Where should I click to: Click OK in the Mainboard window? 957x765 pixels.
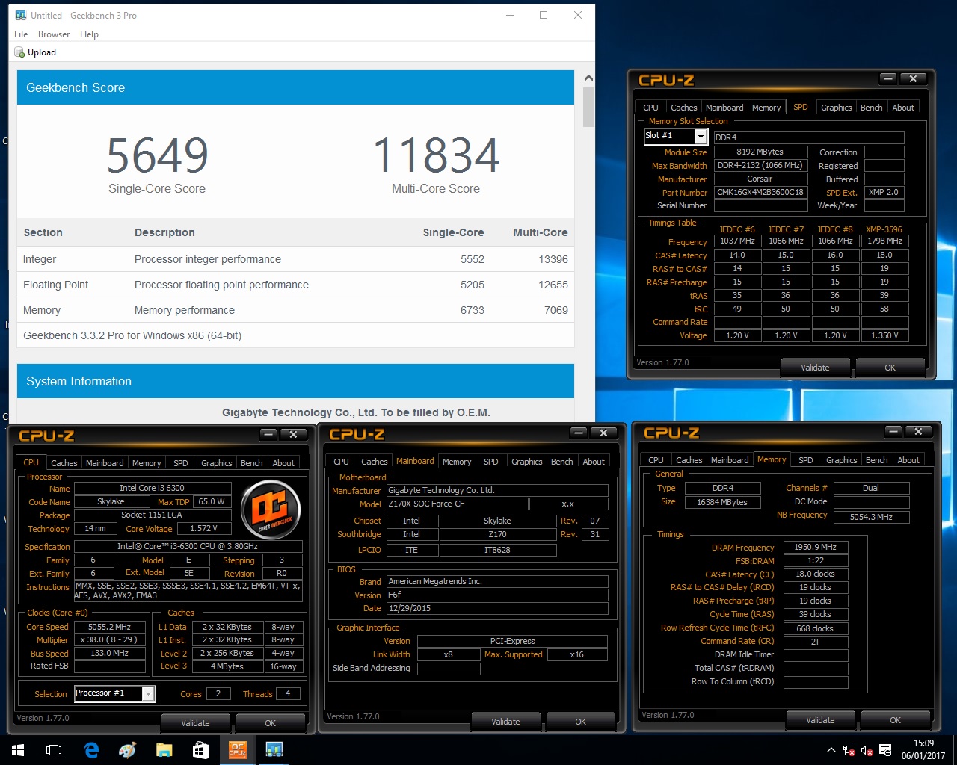(580, 722)
